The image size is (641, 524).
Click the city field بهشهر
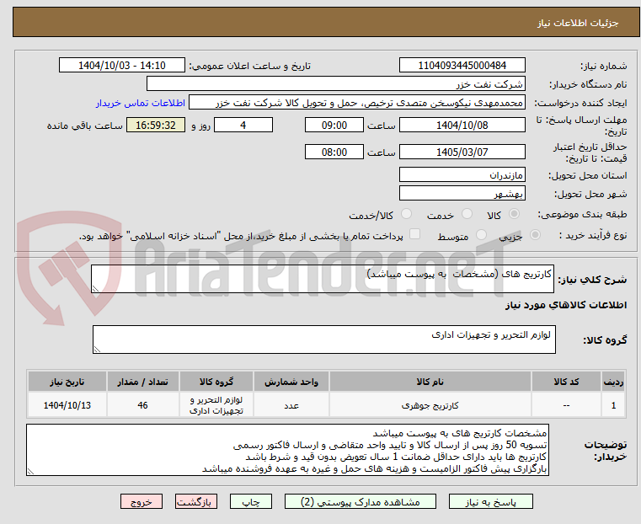(462, 193)
